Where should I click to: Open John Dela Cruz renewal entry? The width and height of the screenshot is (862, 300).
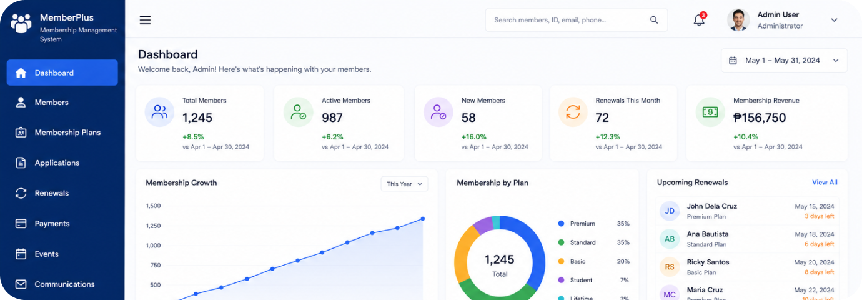pos(747,211)
